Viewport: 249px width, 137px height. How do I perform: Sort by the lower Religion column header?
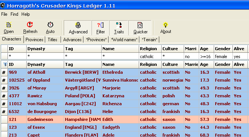150,64
